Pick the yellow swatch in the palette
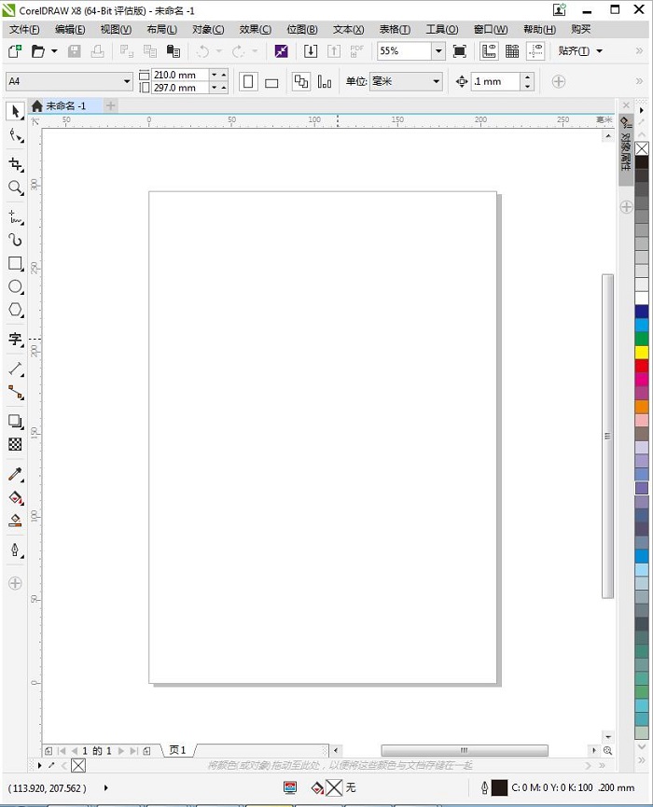 click(x=642, y=353)
